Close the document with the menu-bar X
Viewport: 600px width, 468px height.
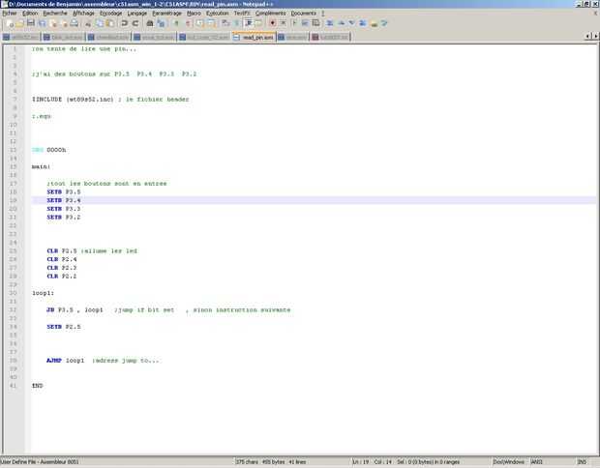(595, 13)
